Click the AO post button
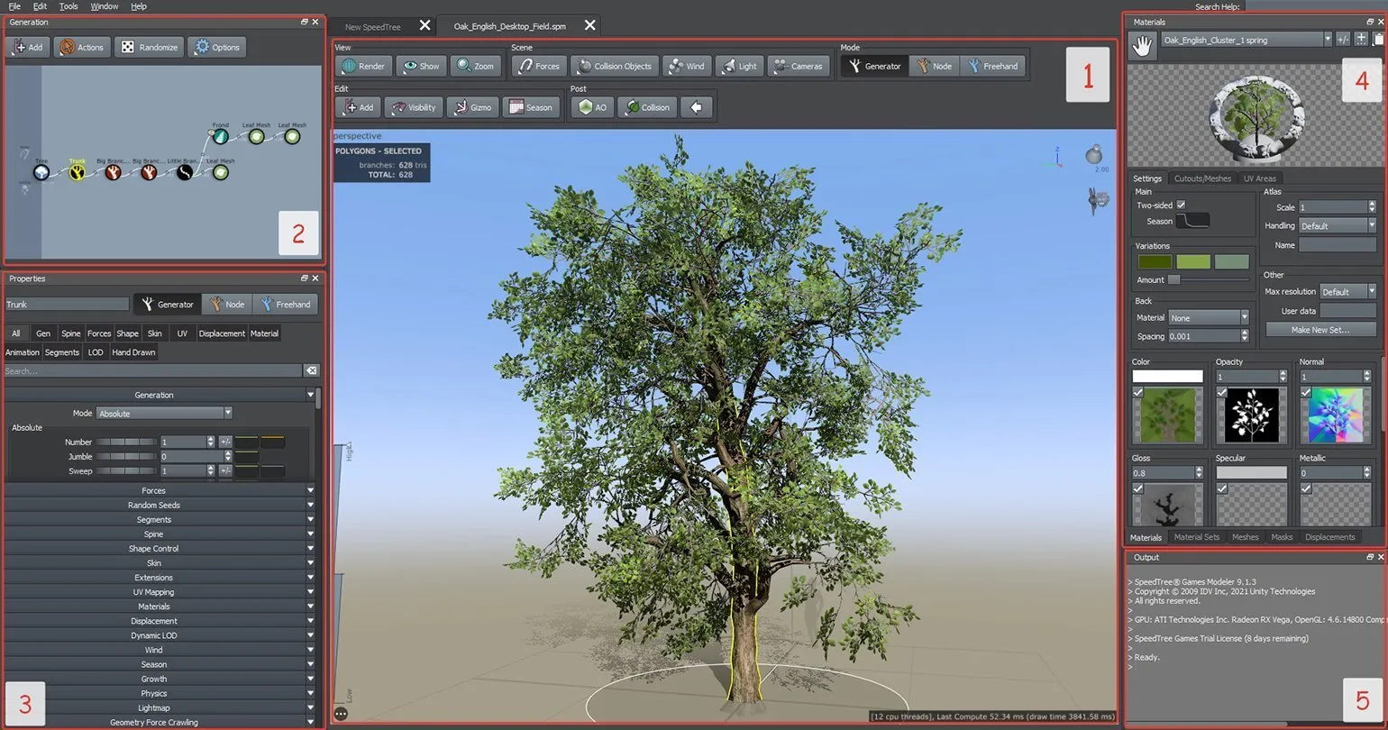 pos(592,107)
